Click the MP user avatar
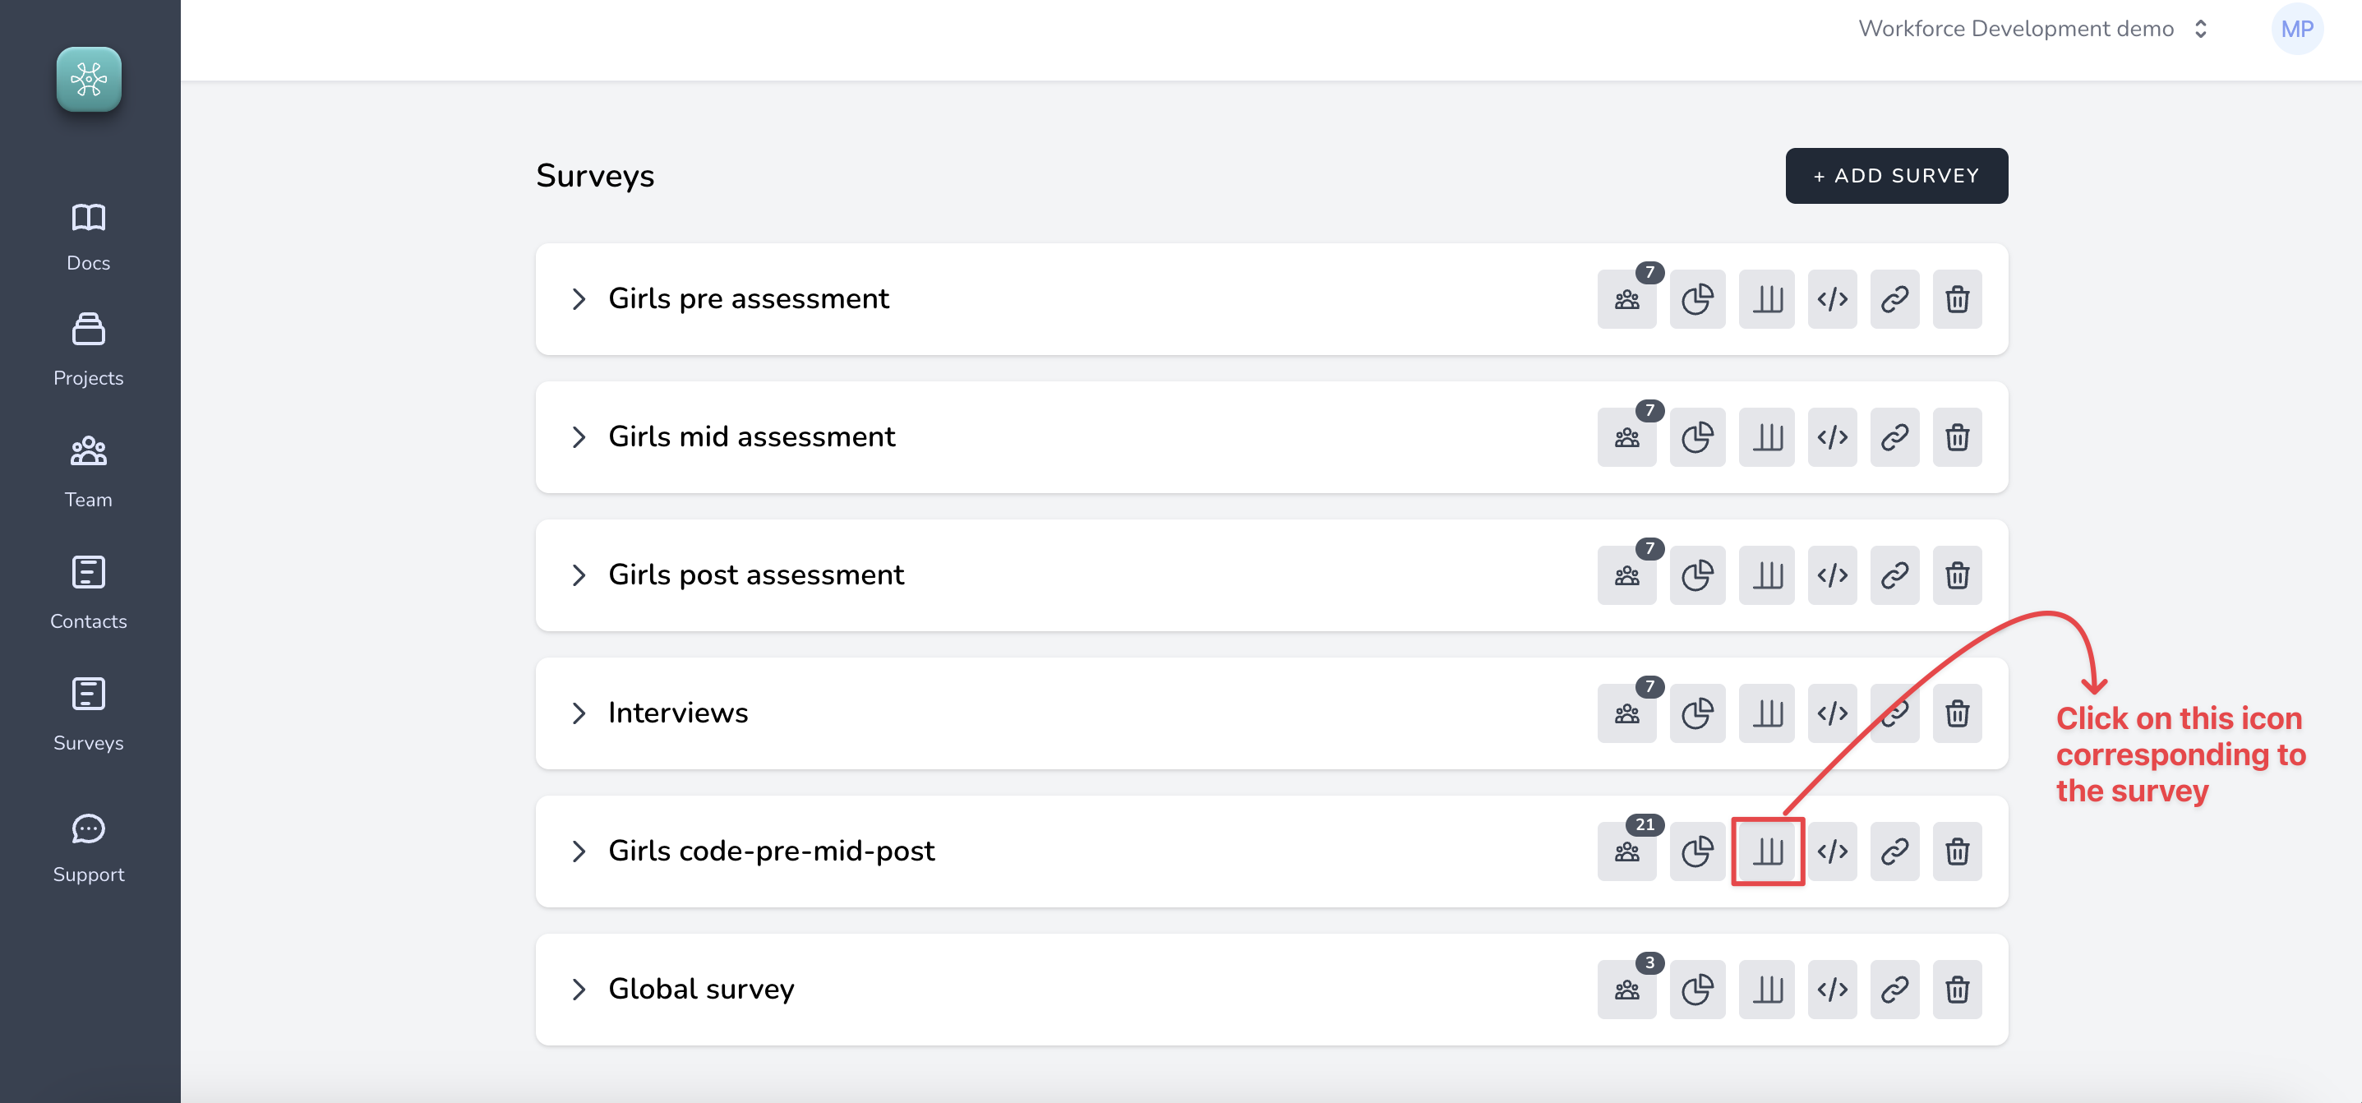The image size is (2362, 1103). click(2296, 30)
